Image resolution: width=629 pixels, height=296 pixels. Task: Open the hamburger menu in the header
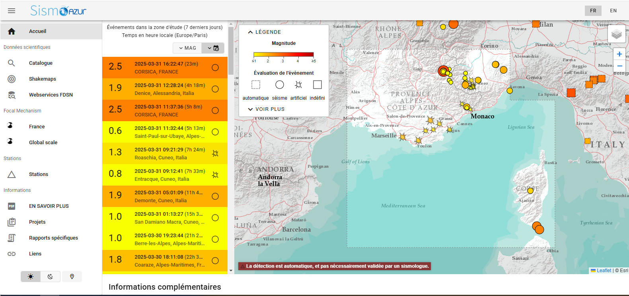12,11
